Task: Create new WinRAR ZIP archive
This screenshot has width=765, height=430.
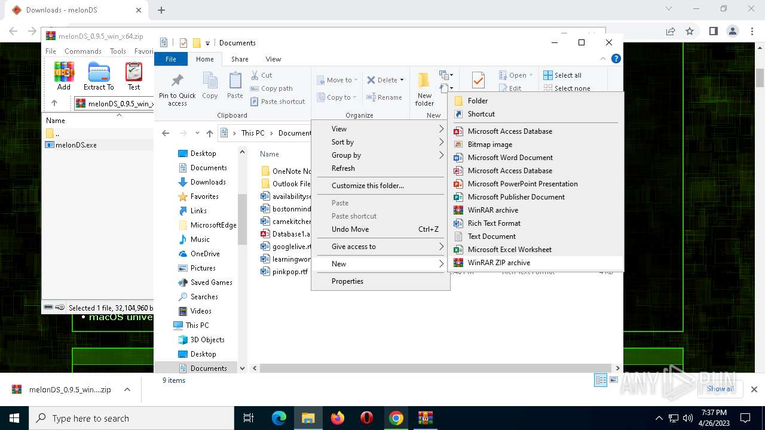Action: (x=535, y=263)
